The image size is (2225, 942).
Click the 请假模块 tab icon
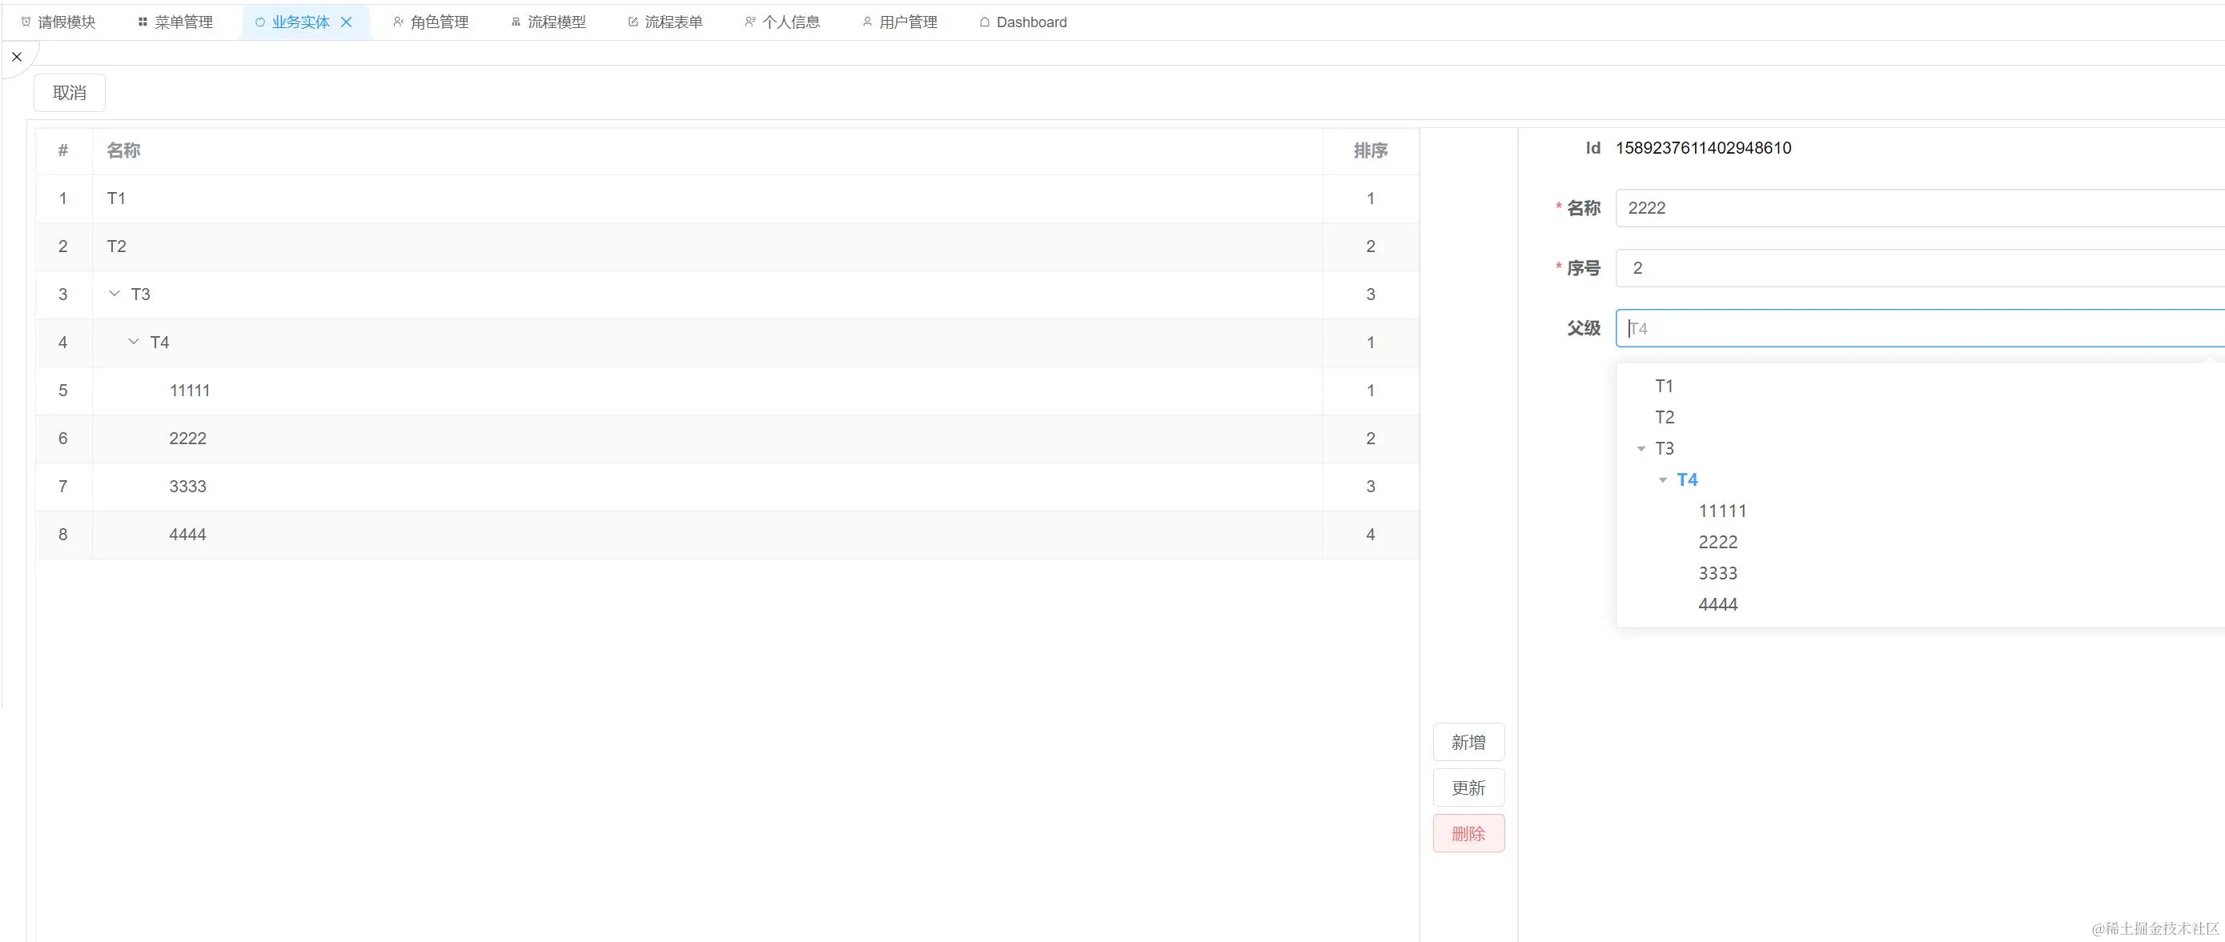click(26, 22)
